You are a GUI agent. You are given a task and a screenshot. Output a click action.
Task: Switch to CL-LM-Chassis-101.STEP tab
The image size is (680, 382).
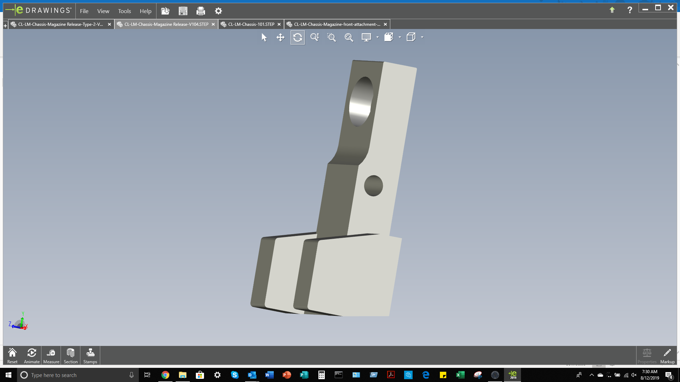251,24
